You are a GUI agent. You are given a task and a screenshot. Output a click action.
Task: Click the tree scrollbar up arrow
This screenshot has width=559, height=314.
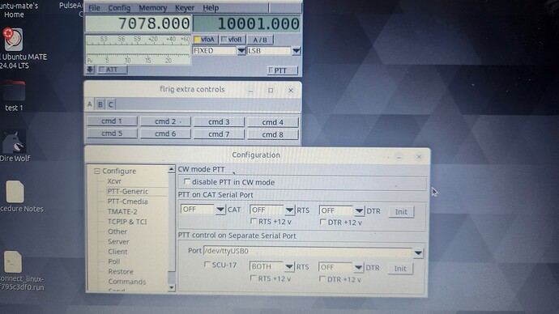[x=172, y=169]
